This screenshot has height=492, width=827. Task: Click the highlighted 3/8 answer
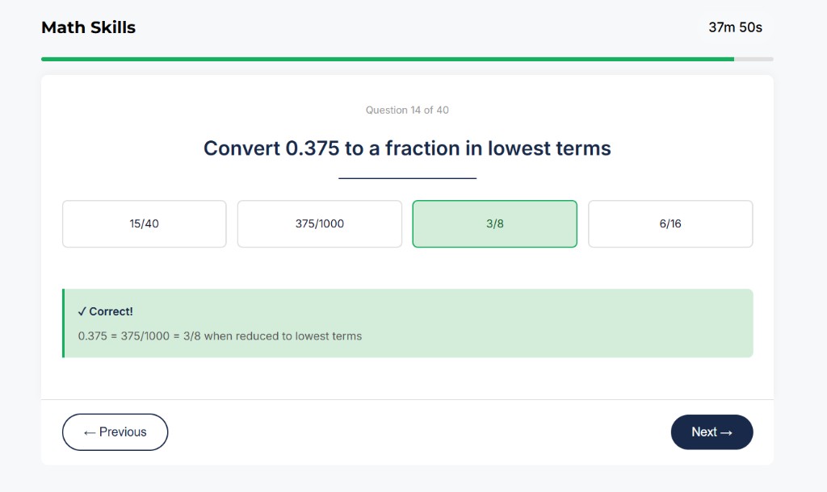tap(494, 223)
